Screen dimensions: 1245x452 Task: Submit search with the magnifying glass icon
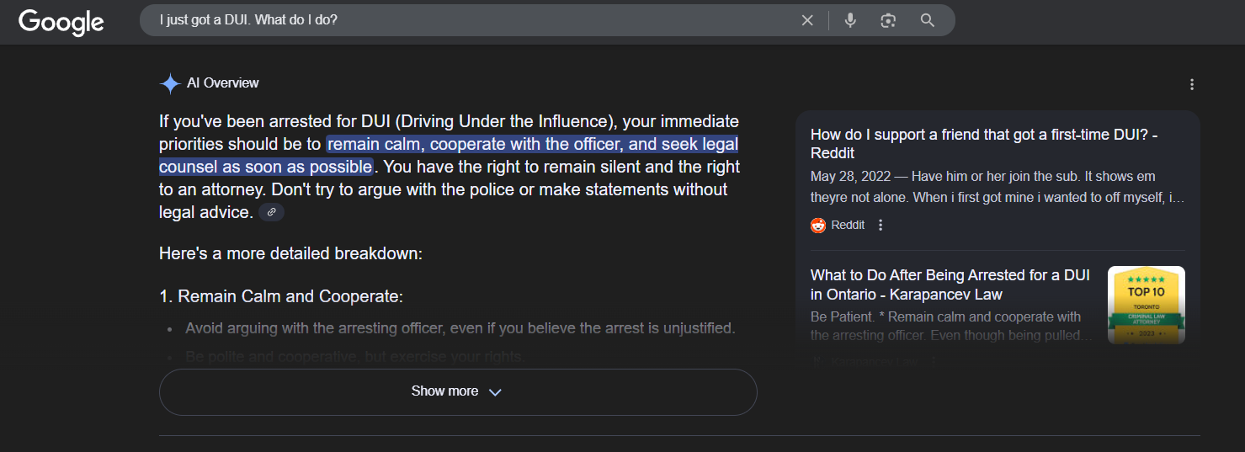click(928, 20)
